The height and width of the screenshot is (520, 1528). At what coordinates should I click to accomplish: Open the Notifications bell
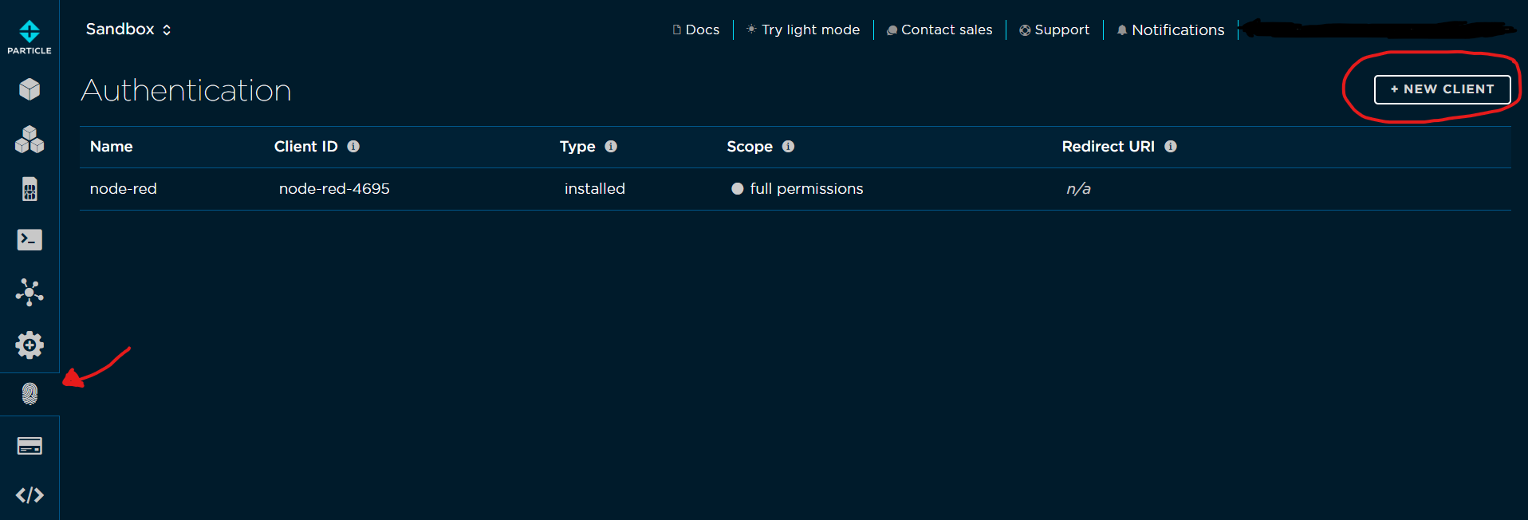pyautogui.click(x=1171, y=30)
